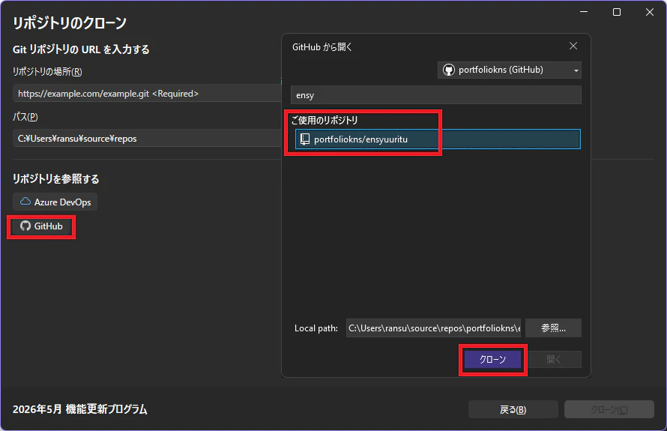Viewport: 667px width, 431px height.
Task: Click the 2026年5月 機能更新プログラム text
Action: 80,409
